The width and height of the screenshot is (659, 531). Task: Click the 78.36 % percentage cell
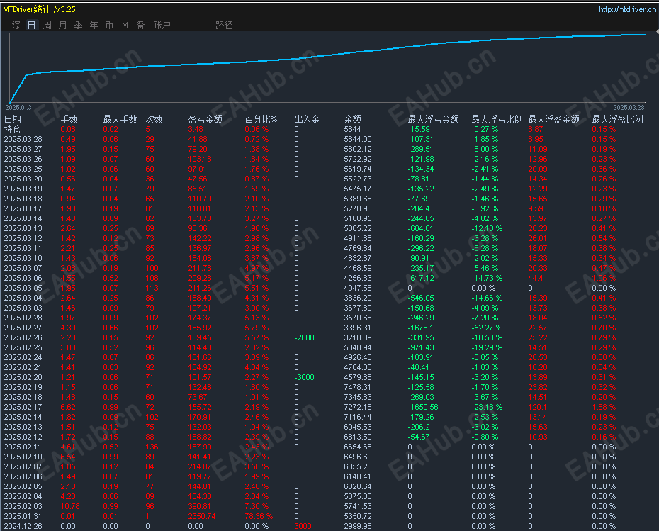point(259,516)
